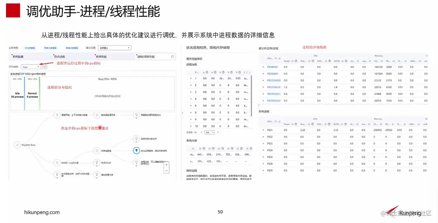Open process link PID48687

272,67
